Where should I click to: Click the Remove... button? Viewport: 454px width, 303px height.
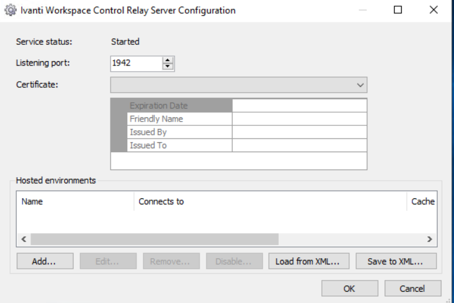[171, 261]
